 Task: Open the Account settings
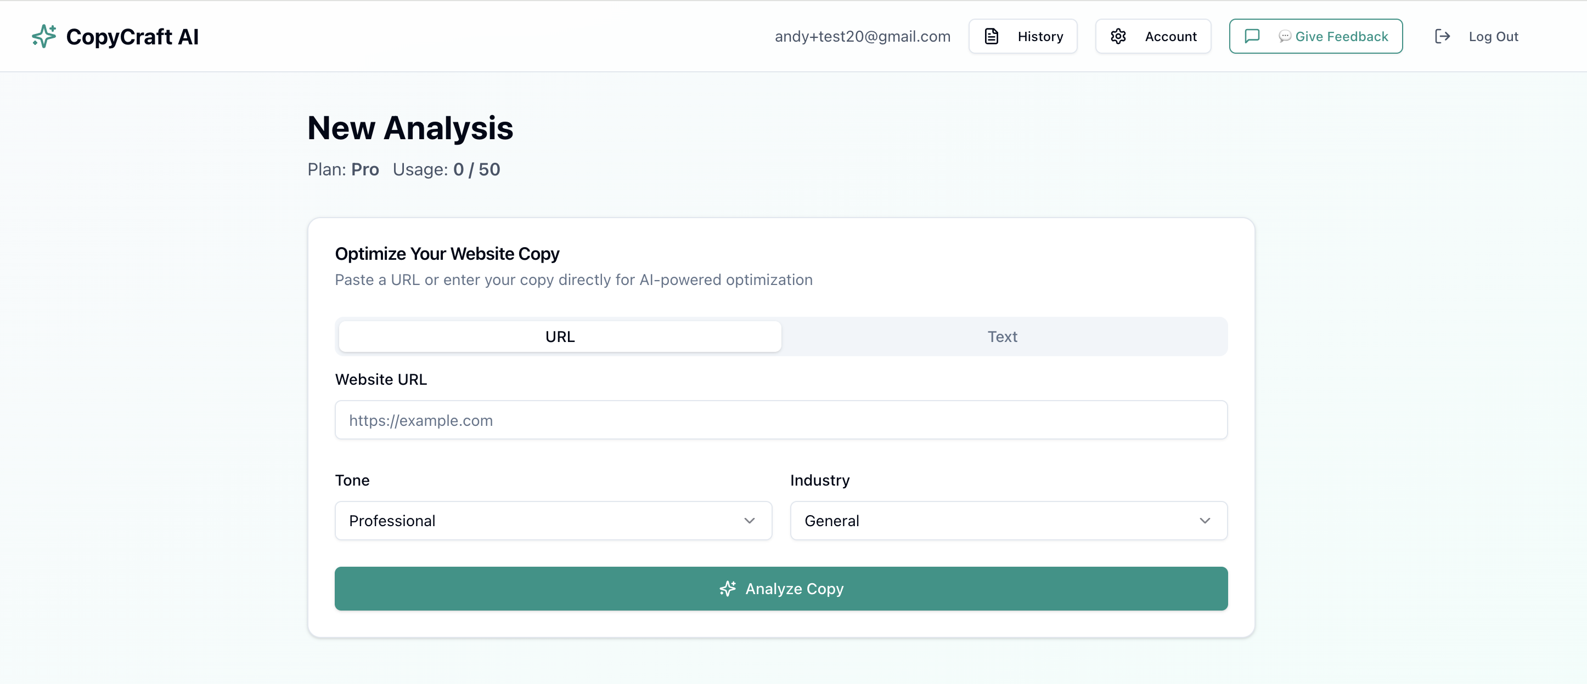coord(1153,36)
